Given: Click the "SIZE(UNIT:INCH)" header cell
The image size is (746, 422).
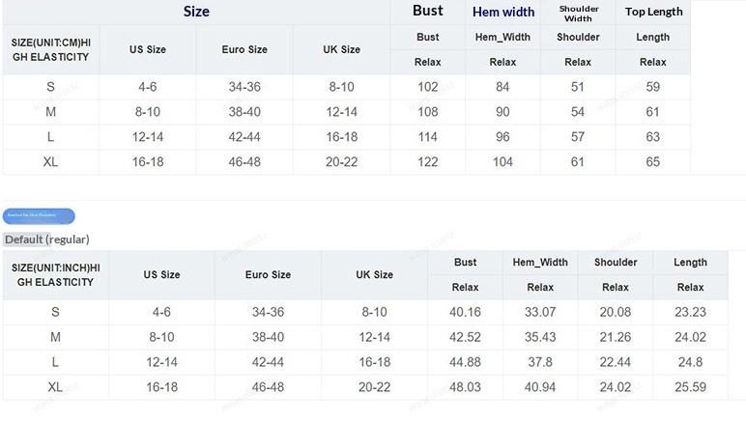Looking at the screenshot, I should pyautogui.click(x=55, y=274).
